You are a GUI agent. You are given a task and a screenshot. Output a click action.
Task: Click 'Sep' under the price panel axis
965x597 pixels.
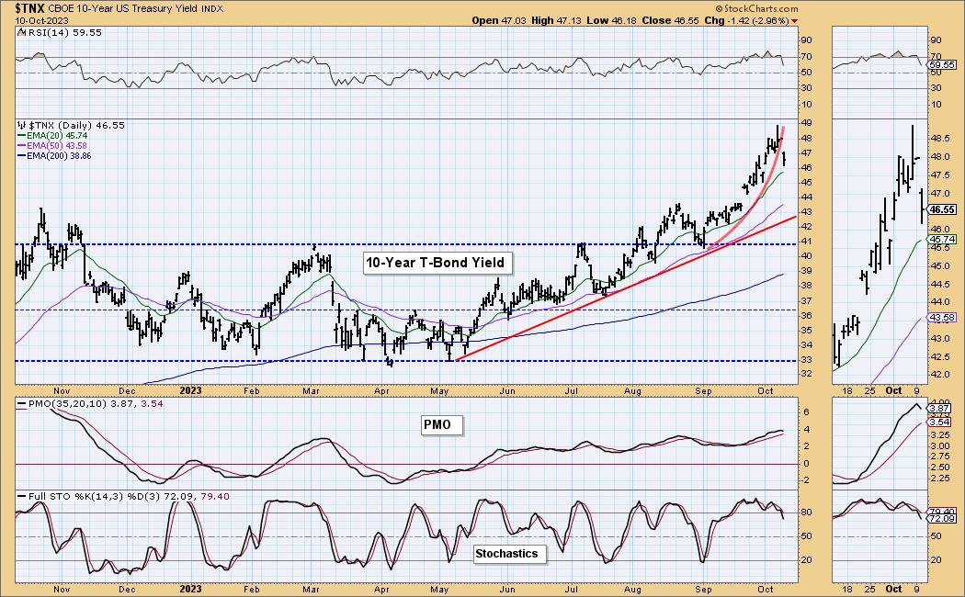703,390
